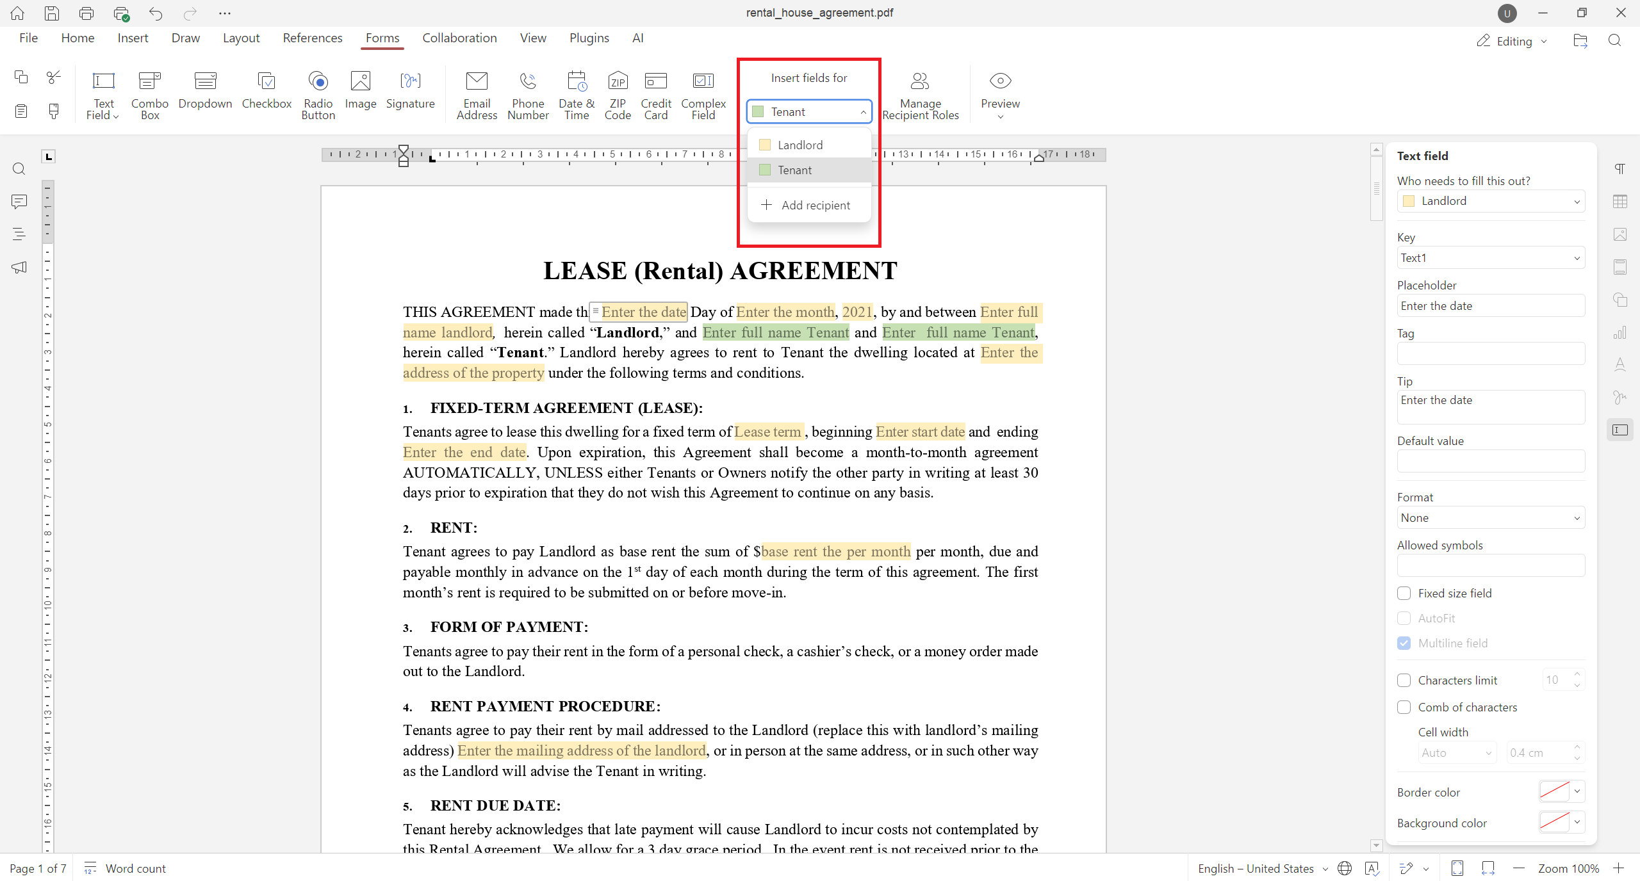Viewport: 1640px width, 881px height.
Task: Open the search panel in left sidebar
Action: 19,168
